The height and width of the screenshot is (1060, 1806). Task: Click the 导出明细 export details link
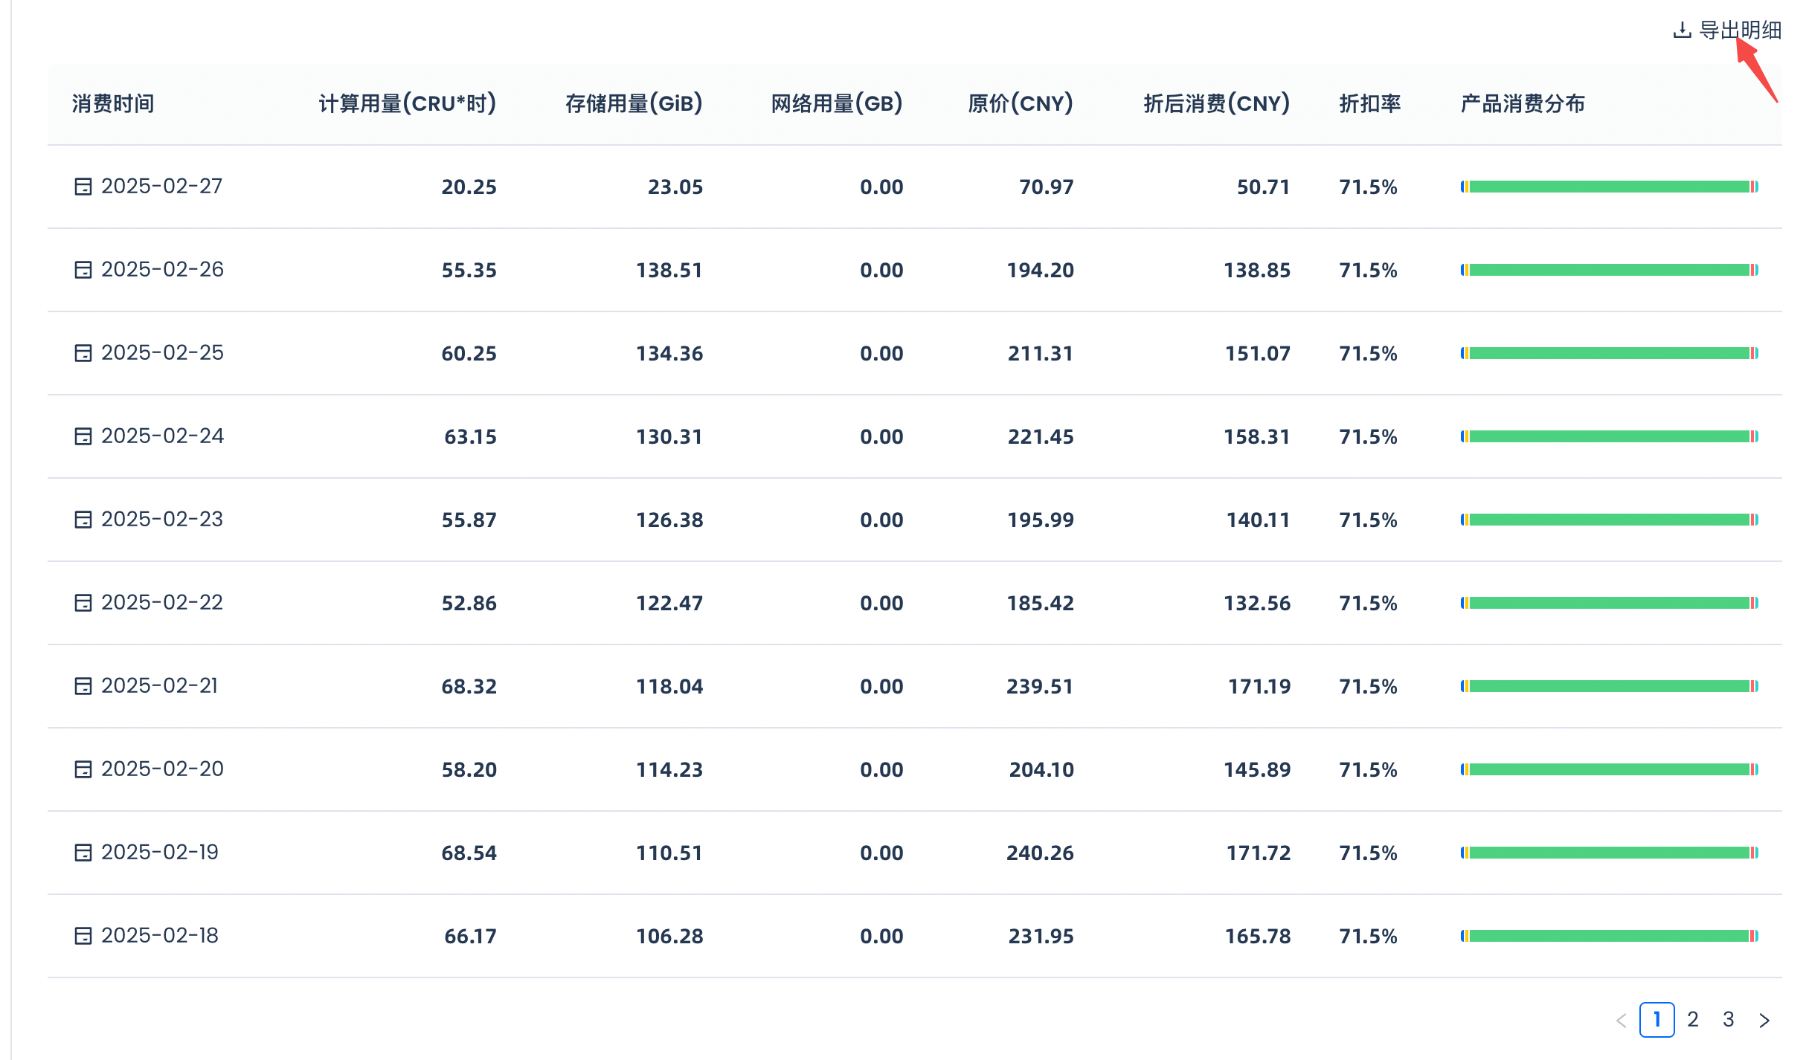click(1739, 30)
